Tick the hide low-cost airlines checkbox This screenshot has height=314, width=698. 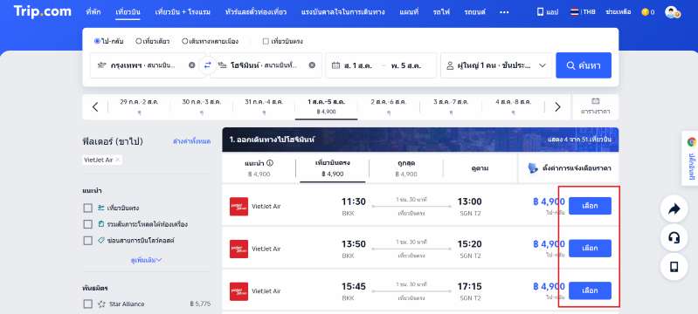[88, 240]
